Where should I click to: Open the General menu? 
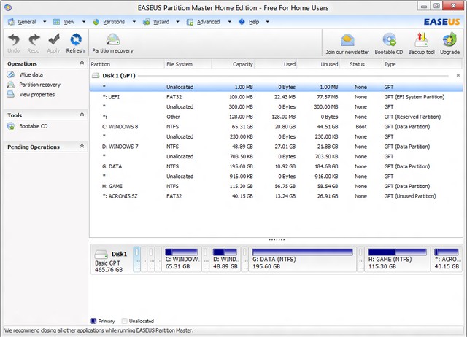(x=27, y=22)
